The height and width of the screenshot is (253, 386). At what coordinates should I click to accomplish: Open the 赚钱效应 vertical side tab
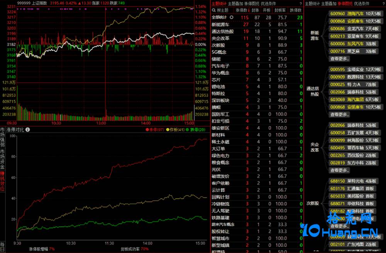(2, 181)
